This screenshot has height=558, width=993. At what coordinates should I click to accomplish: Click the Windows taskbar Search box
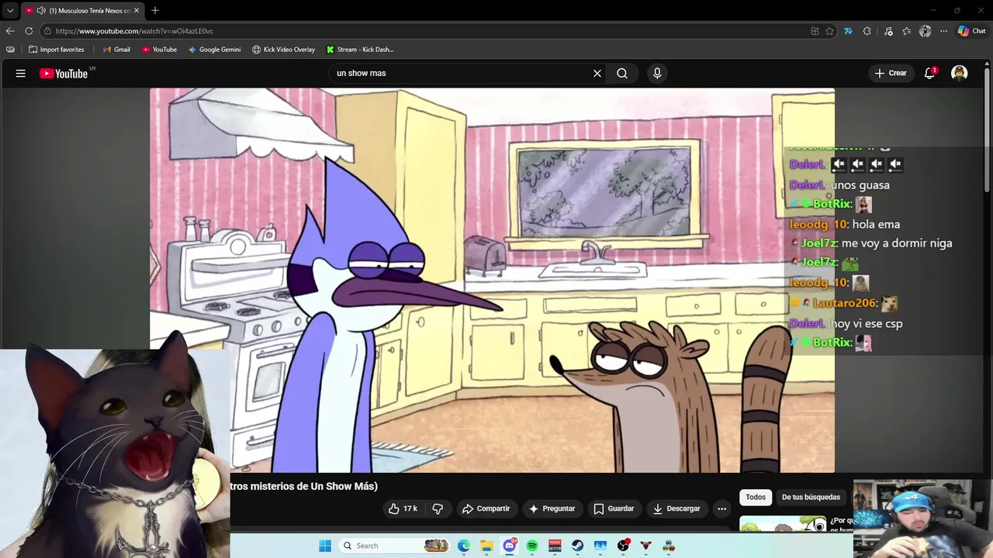coord(396,546)
